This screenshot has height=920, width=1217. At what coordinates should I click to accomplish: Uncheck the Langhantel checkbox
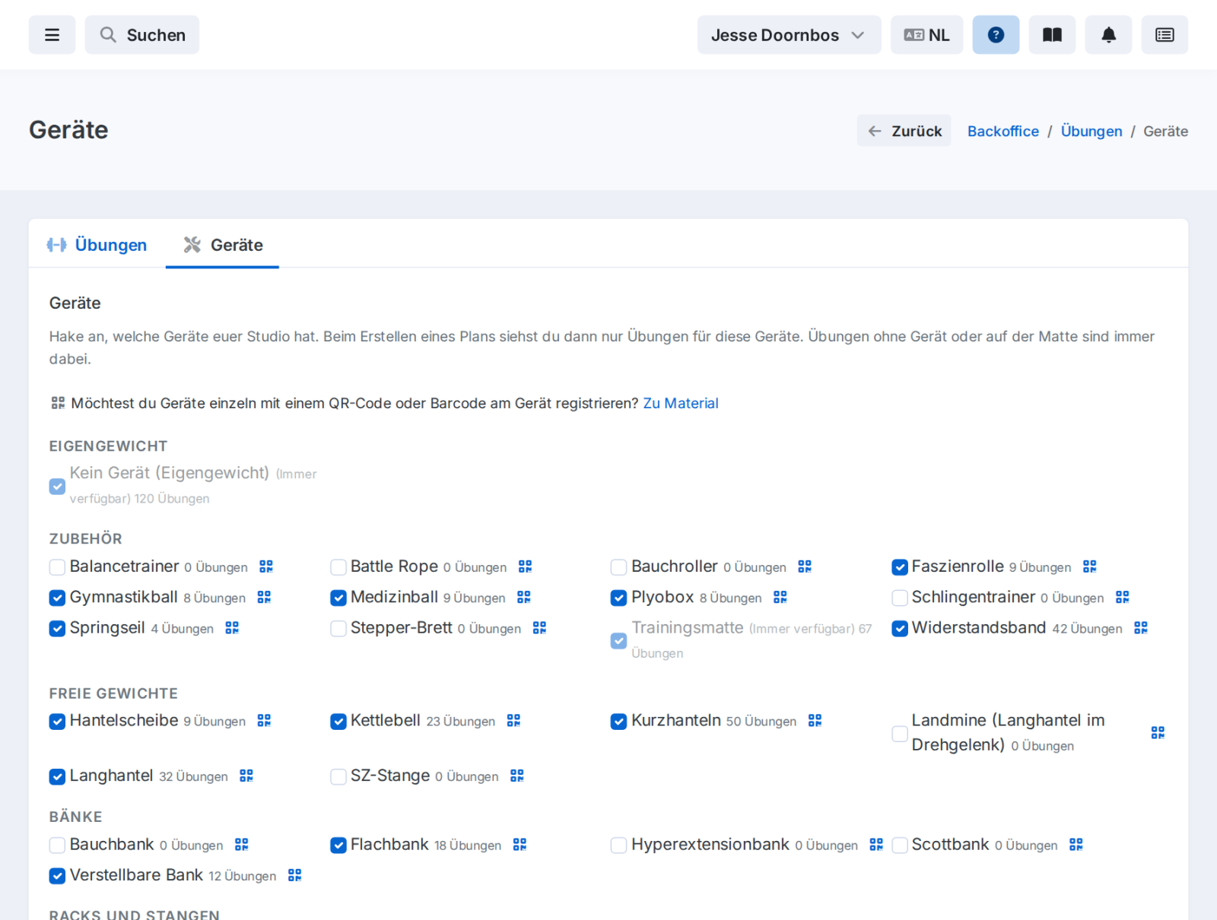click(x=57, y=776)
